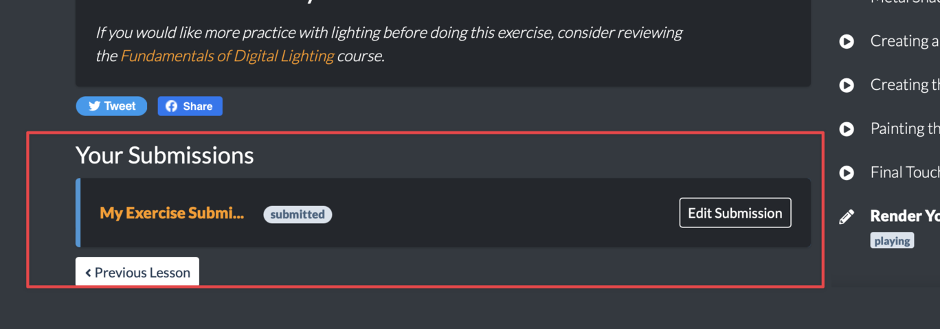Open the Fundamentals of Digital Lighting link
Screen dimensions: 940x329
tap(227, 56)
